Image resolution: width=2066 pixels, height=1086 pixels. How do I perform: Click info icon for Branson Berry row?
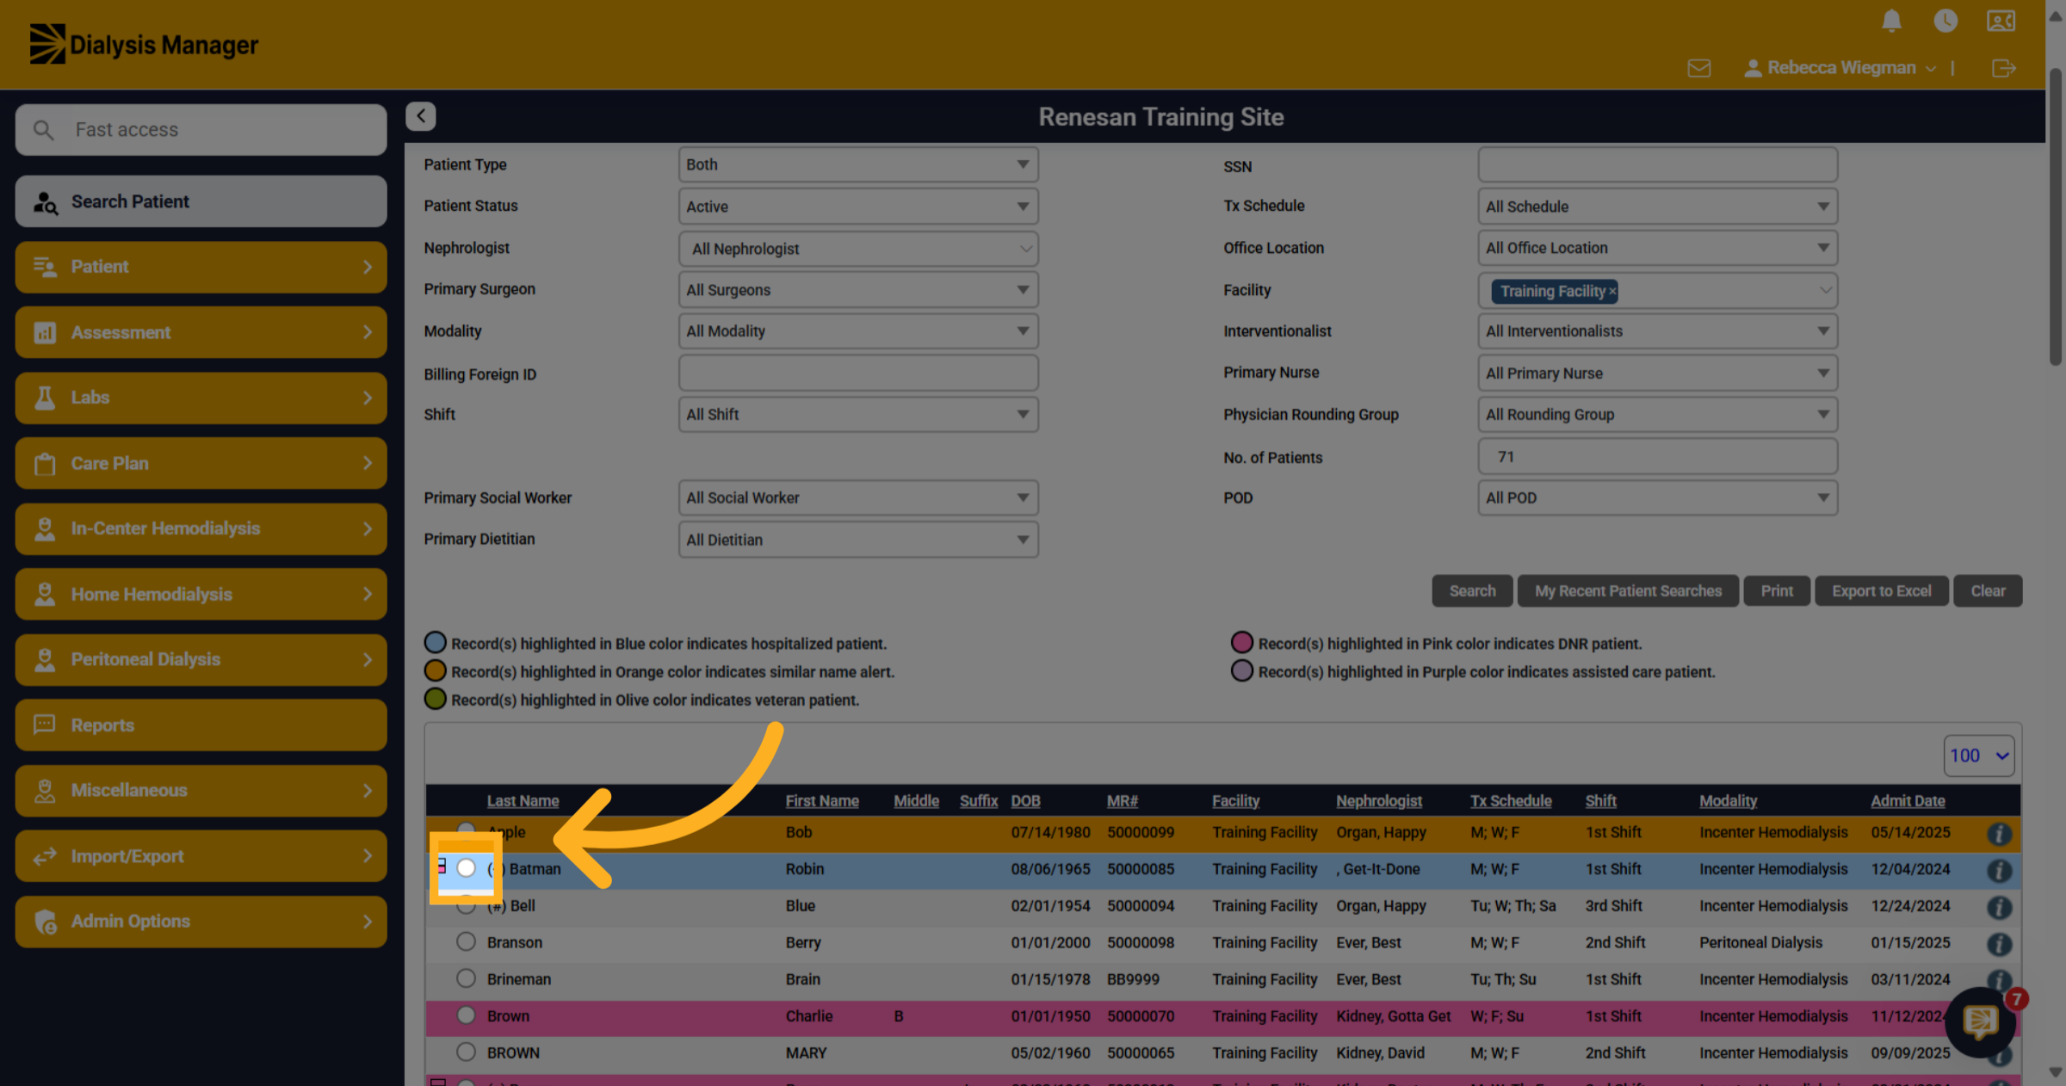click(1999, 944)
